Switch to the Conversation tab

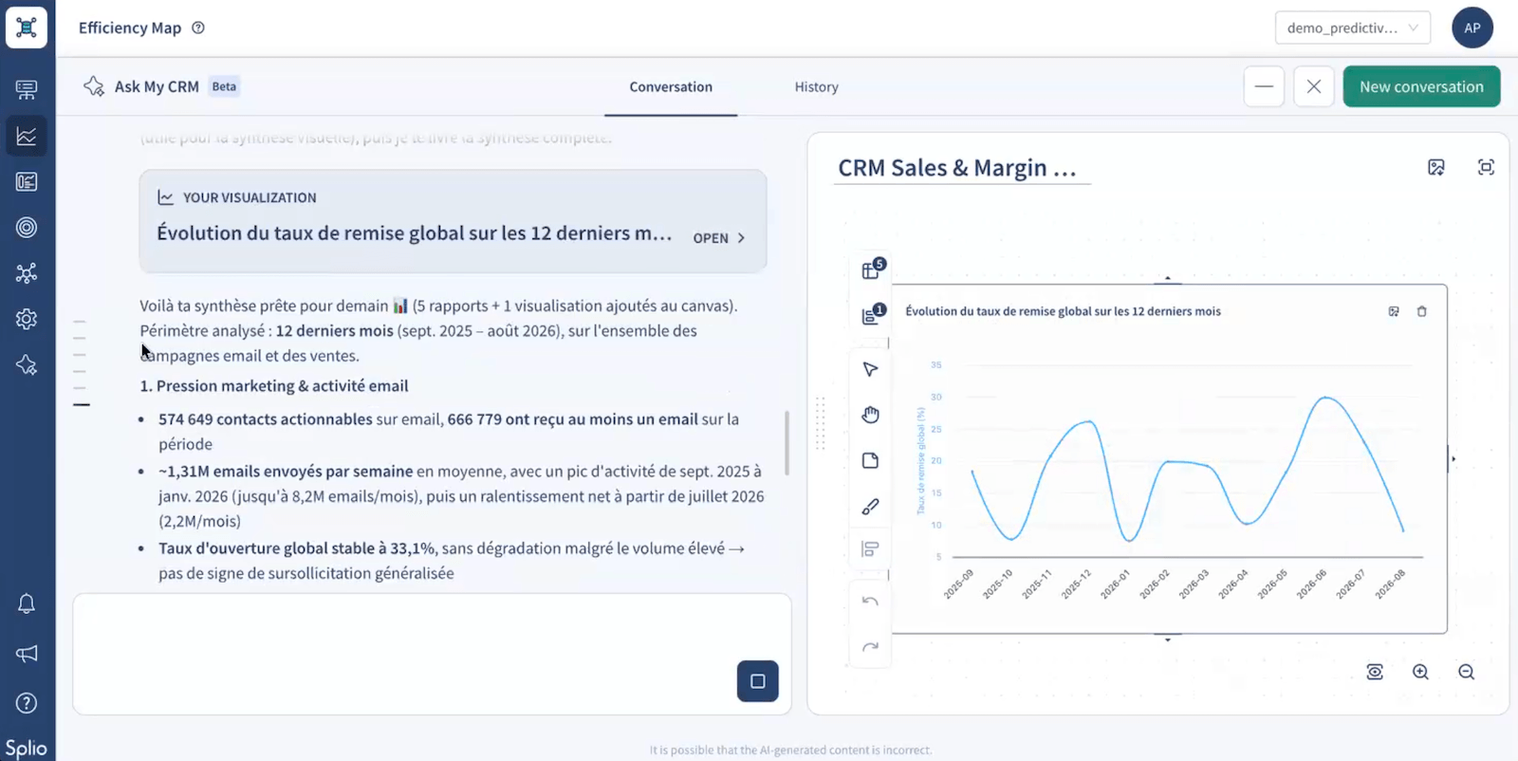point(671,86)
